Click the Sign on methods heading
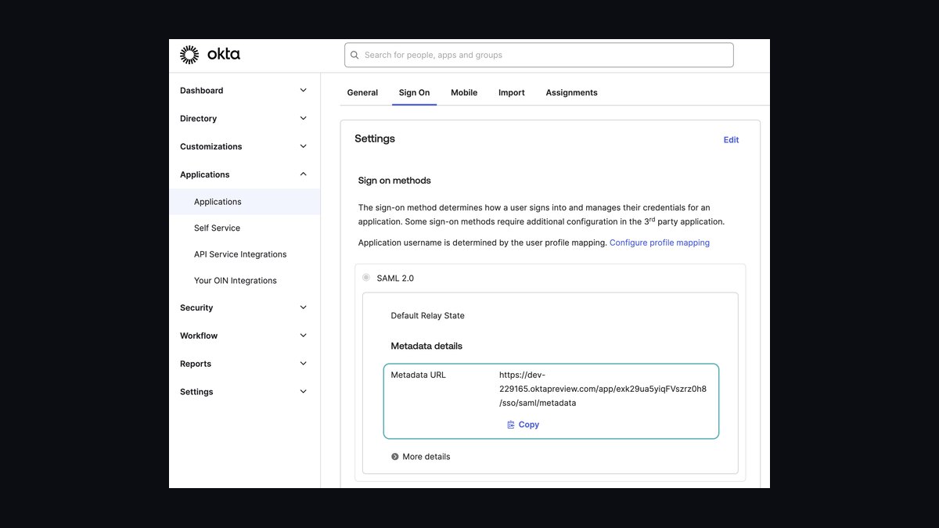939x528 pixels. [x=394, y=181]
